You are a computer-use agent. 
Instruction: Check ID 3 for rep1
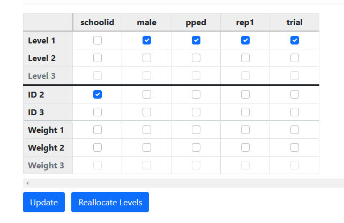pos(245,112)
